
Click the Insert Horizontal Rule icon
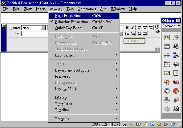167,55
